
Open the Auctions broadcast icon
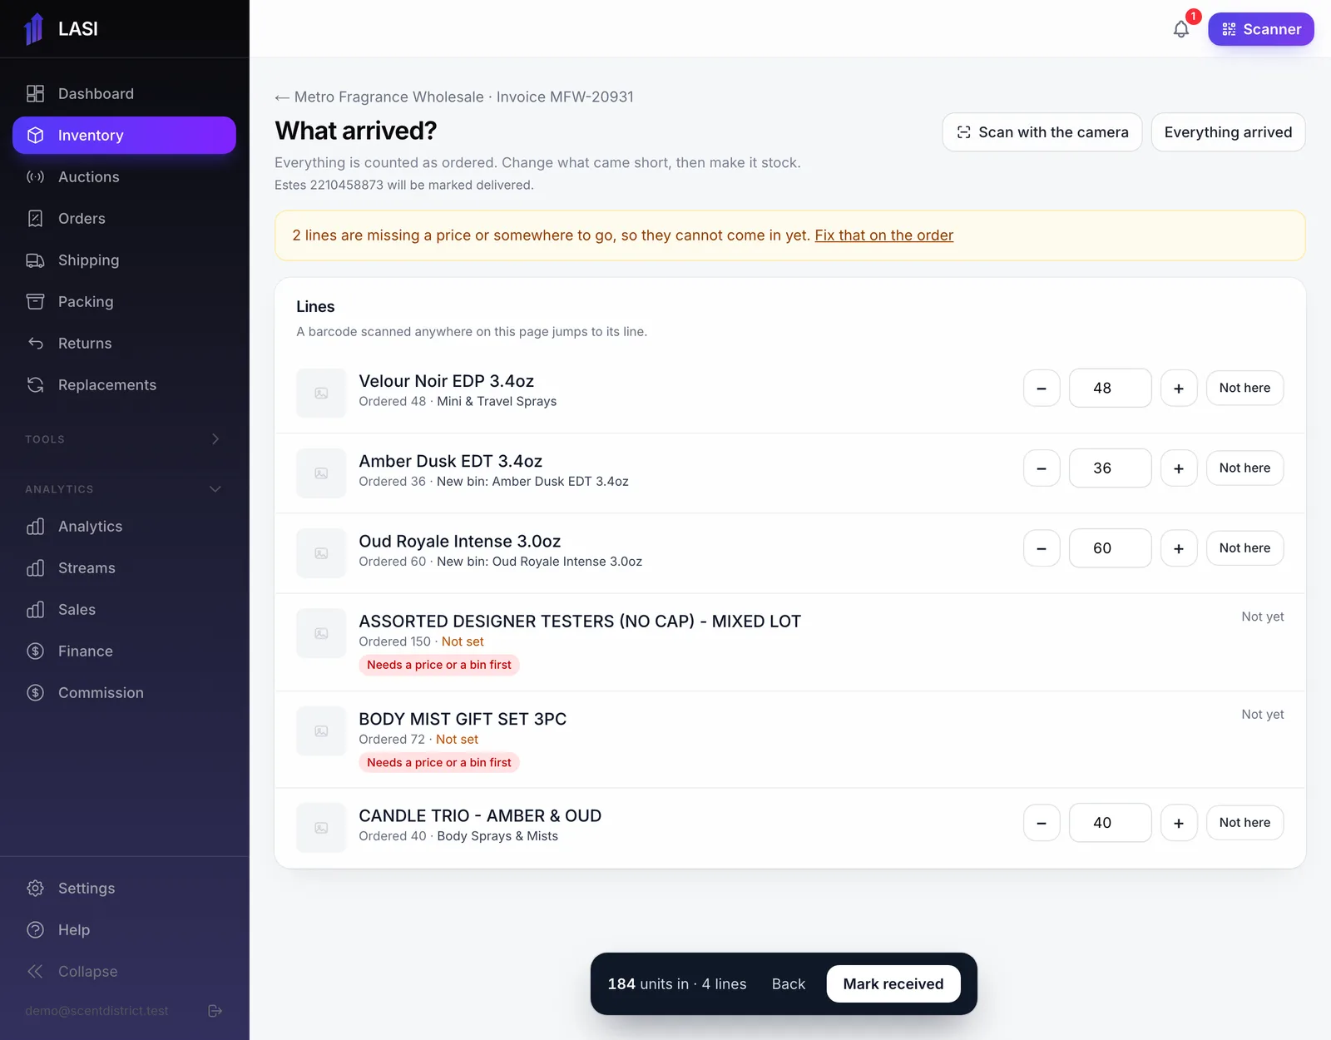[35, 177]
